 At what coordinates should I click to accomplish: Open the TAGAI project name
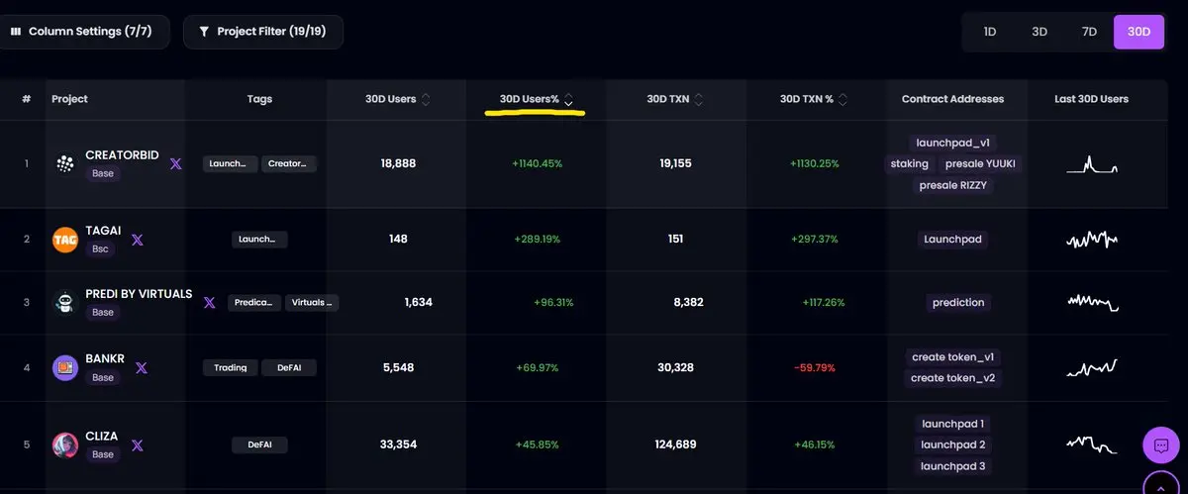[103, 231]
